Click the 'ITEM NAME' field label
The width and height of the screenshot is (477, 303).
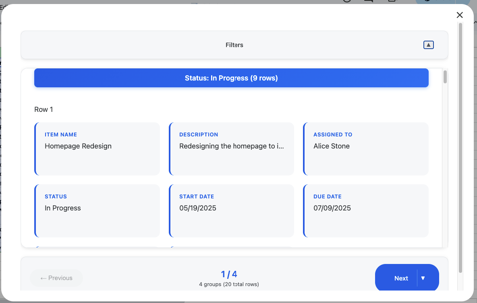click(61, 135)
